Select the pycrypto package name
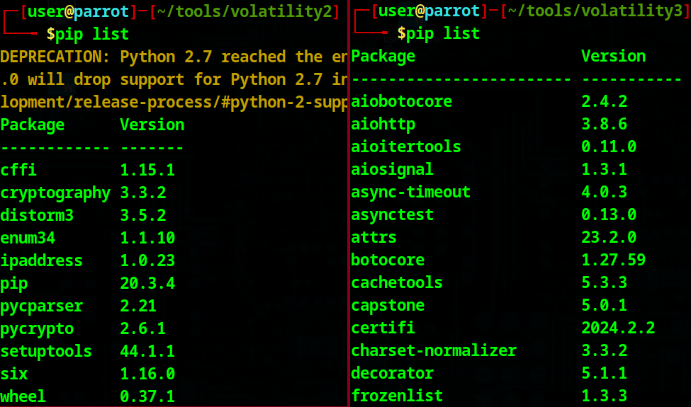Image resolution: width=691 pixels, height=407 pixels. point(37,330)
